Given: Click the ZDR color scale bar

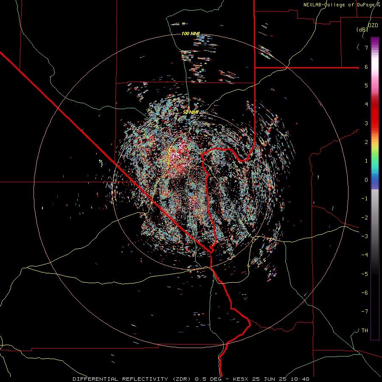Looking at the screenshot, I should (x=375, y=188).
